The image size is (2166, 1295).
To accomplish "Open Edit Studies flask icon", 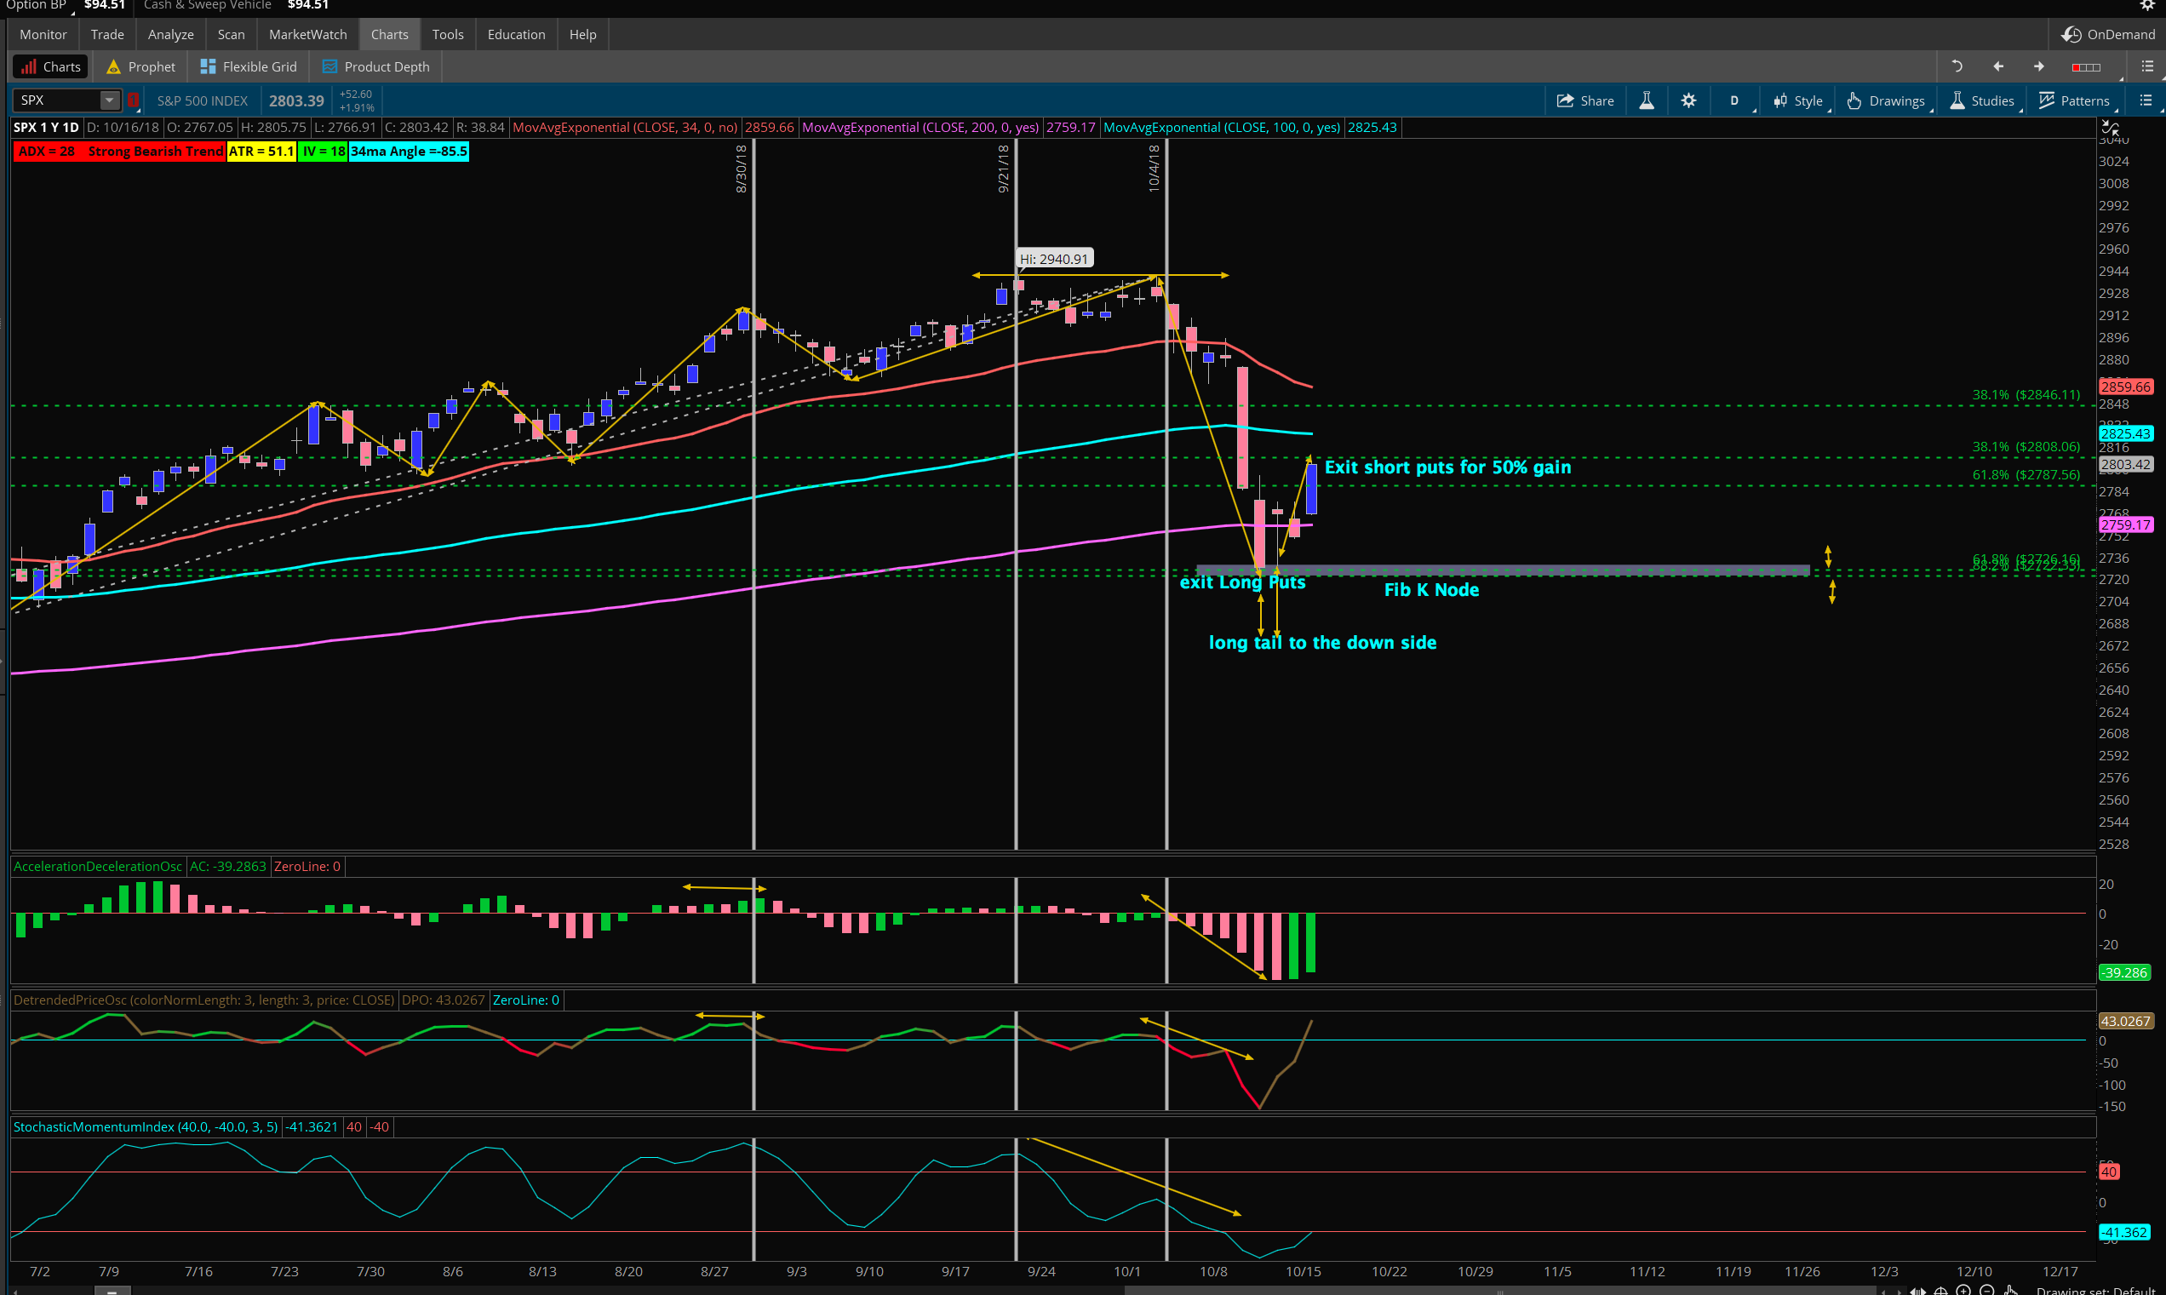I will 1647,100.
